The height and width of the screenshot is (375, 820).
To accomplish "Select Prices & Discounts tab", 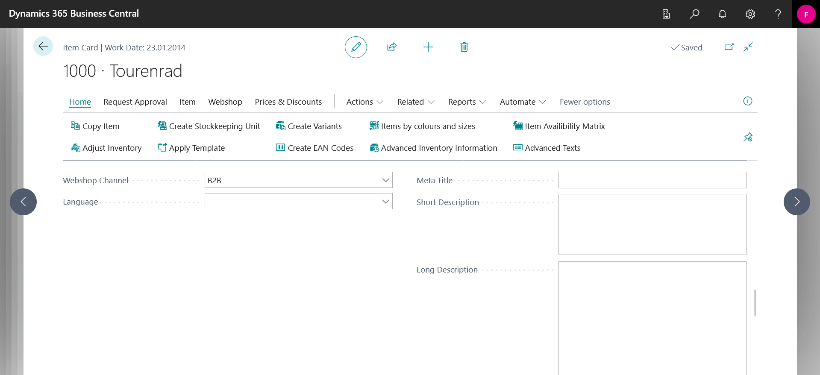I will [x=288, y=102].
